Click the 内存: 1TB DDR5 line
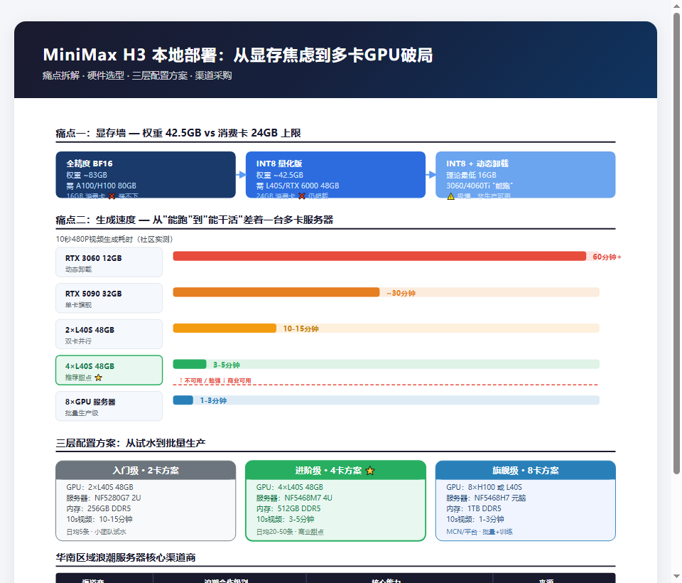This screenshot has height=583, width=682. (x=474, y=508)
